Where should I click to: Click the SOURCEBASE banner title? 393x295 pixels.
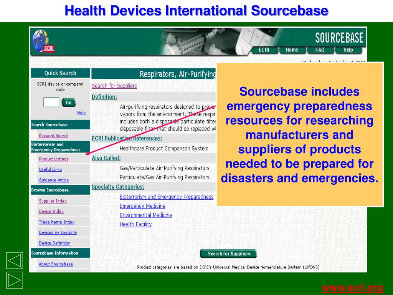[x=339, y=38]
